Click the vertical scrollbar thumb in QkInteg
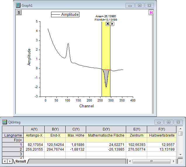This screenshot has width=186, height=167. (x=180, y=133)
